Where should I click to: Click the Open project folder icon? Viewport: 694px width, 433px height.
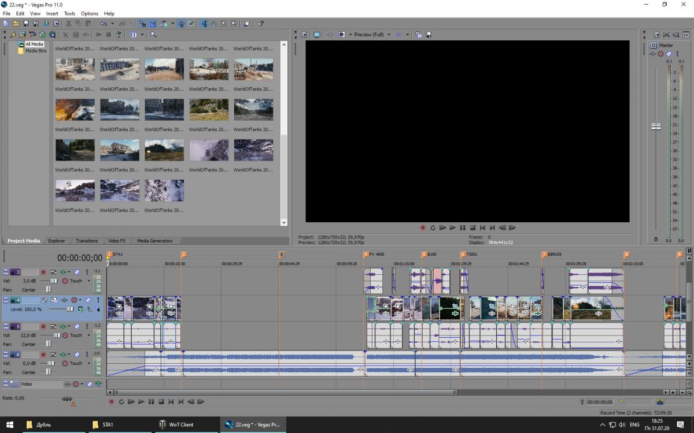pos(16,24)
